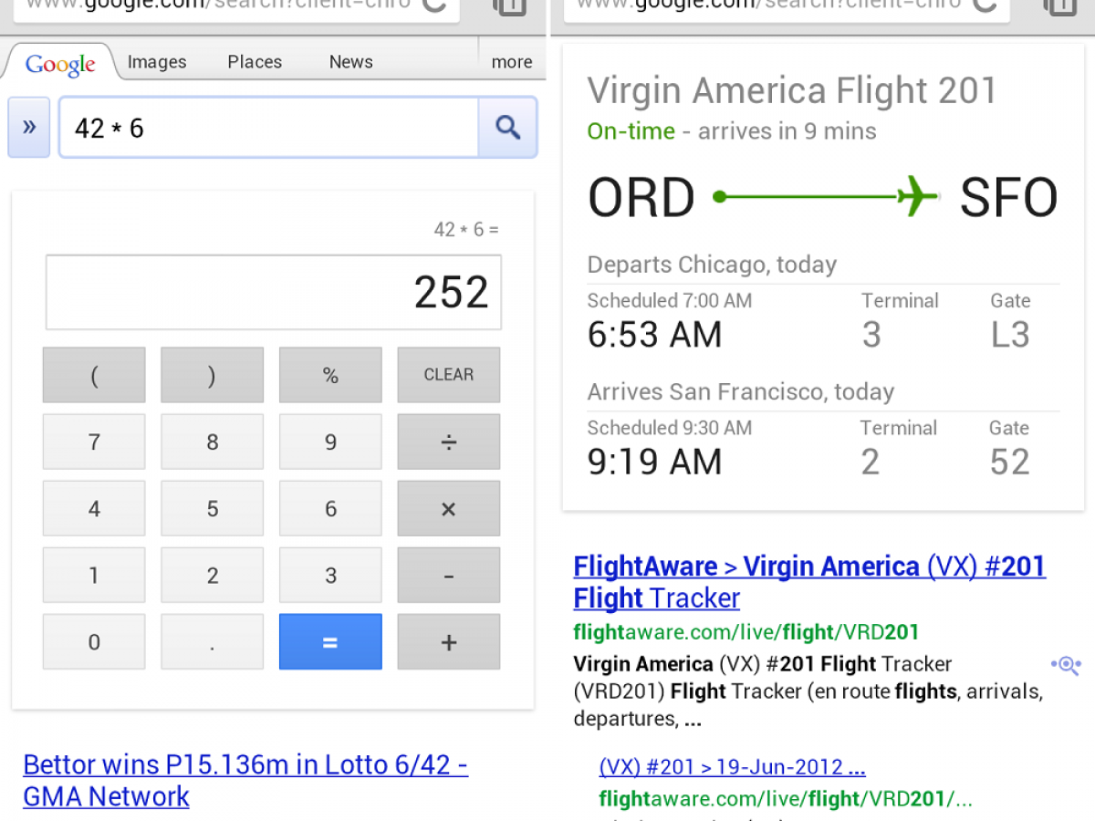Click the calculator result display showing 252
The image size is (1095, 821).
[x=274, y=292]
